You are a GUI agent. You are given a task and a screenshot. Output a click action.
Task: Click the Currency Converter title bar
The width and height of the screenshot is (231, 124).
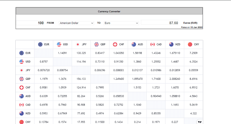(109, 11)
